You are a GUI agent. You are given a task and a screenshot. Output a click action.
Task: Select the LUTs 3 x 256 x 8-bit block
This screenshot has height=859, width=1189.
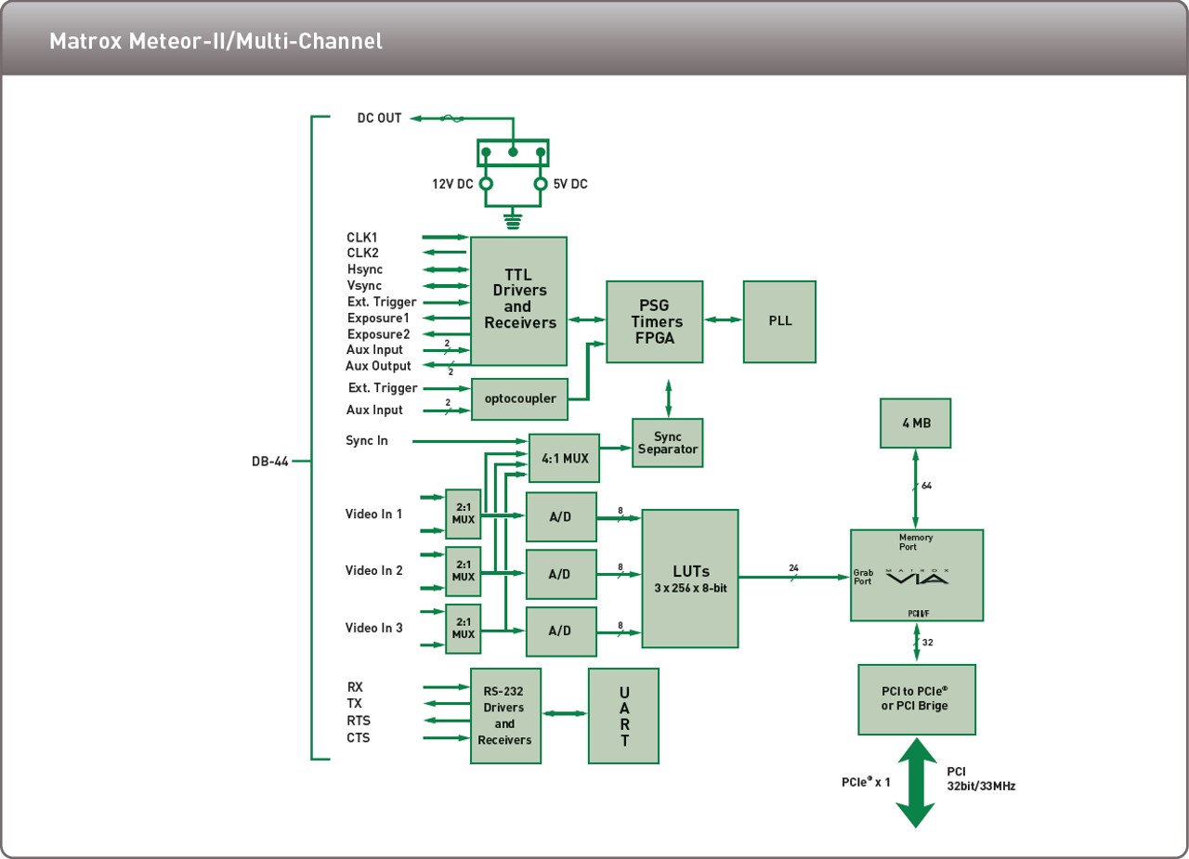click(x=690, y=578)
